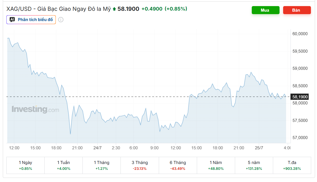Select the 1 Tuần timeframe tab
317x182 pixels.
coord(64,165)
